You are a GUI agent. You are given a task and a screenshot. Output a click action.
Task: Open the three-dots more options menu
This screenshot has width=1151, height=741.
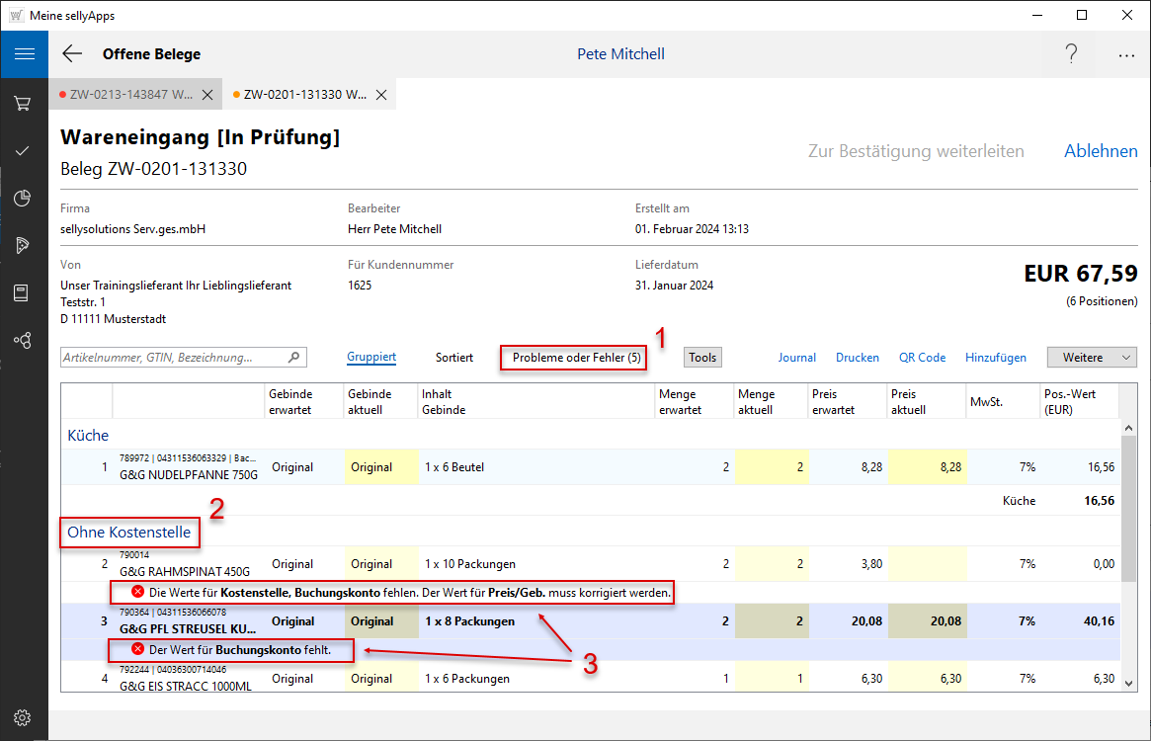pos(1126,55)
